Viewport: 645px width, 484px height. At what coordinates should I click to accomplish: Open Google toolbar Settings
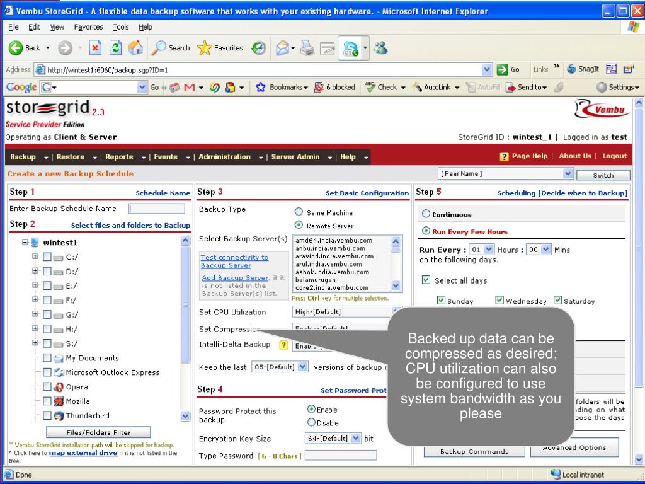[618, 87]
